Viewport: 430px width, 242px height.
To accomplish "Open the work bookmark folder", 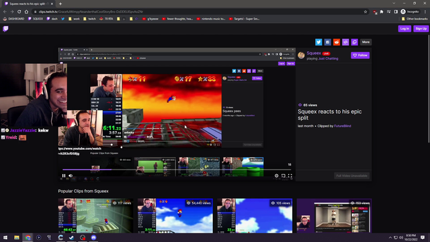I will 74,19.
